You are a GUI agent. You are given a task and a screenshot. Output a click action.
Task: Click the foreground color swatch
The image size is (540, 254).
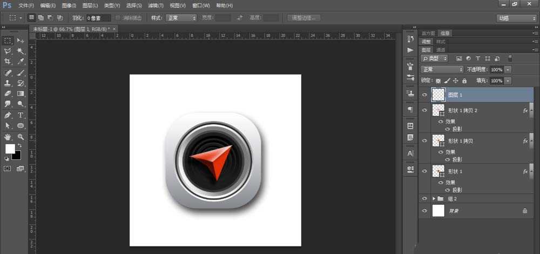click(x=10, y=149)
